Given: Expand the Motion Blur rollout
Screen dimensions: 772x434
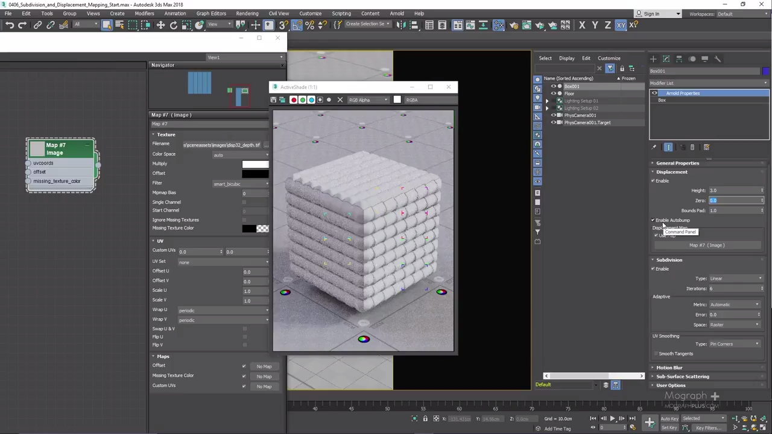Looking at the screenshot, I should click(669, 368).
